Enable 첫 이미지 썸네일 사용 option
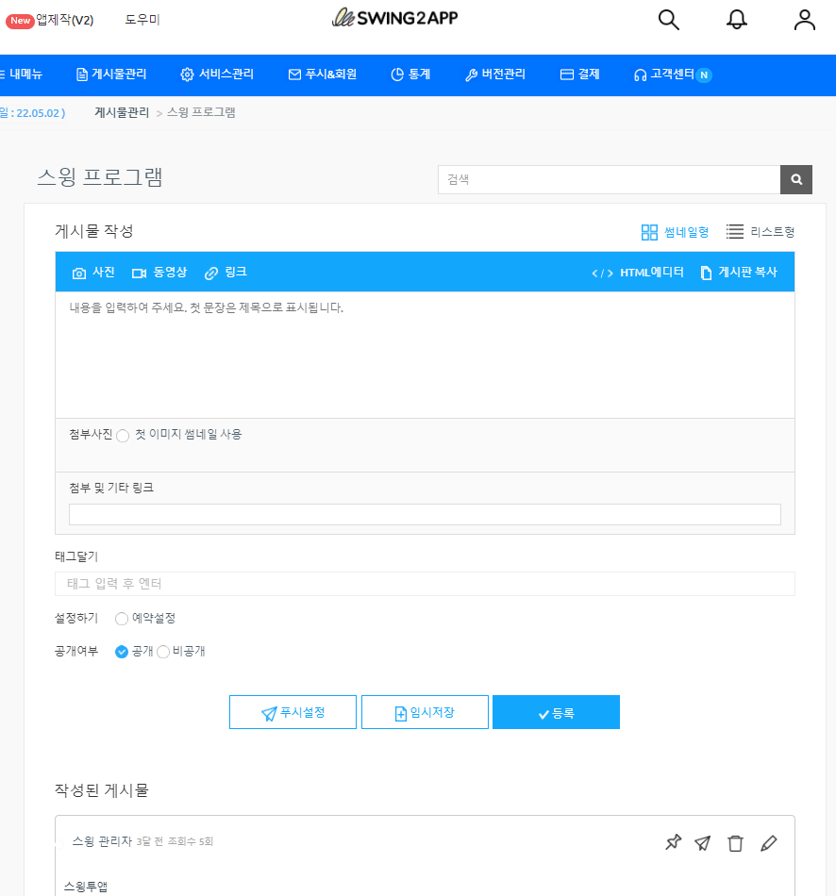 [123, 436]
